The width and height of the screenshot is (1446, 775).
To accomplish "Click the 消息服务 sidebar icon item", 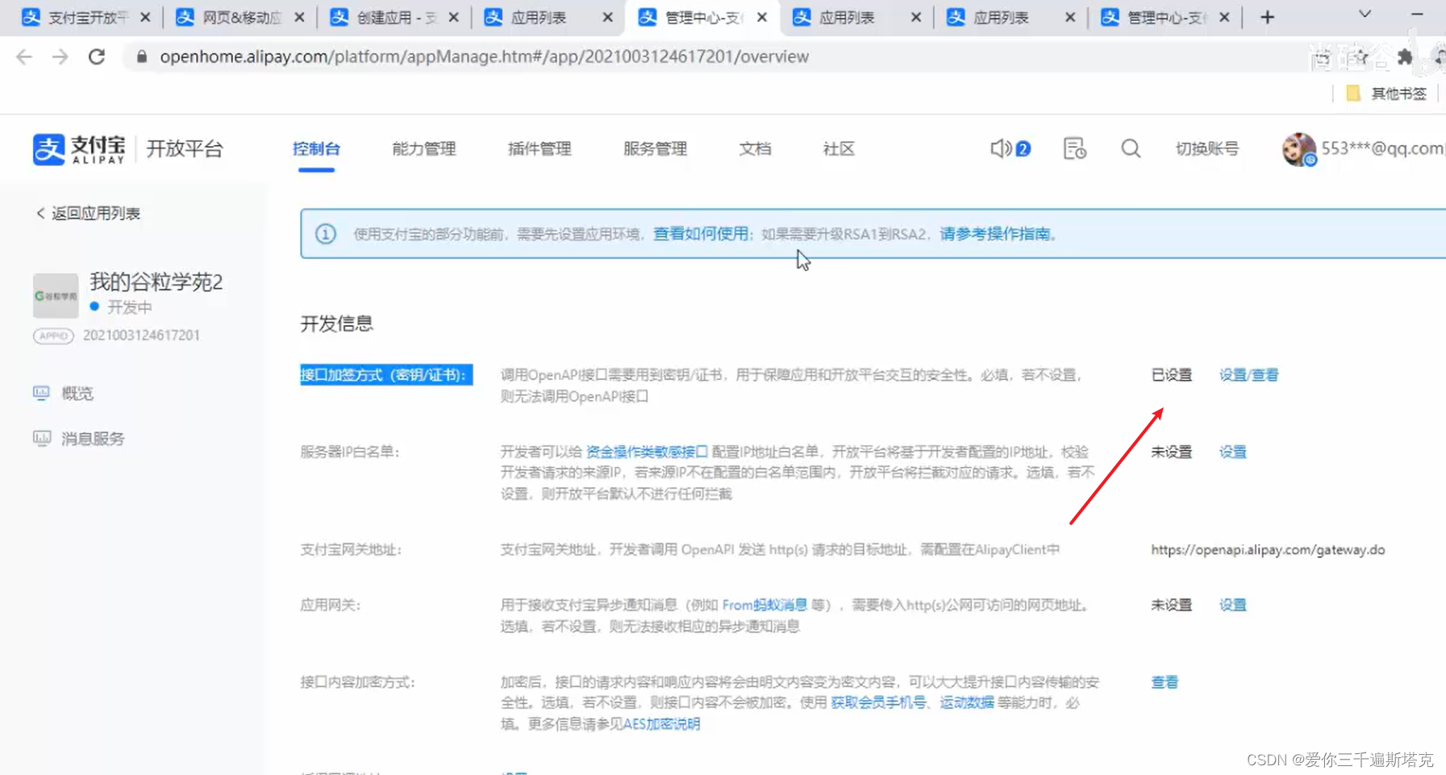I will click(x=79, y=439).
